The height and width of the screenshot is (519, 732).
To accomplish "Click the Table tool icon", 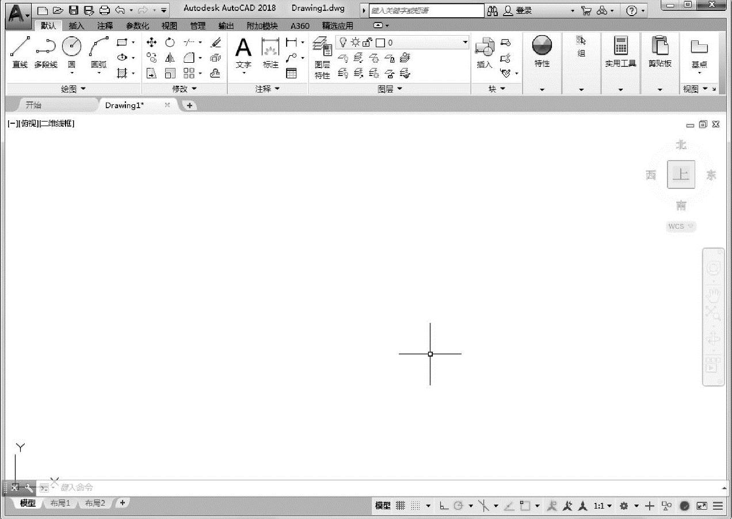I will tap(292, 73).
